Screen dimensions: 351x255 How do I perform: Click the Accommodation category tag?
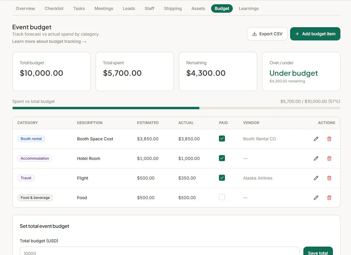35,158
